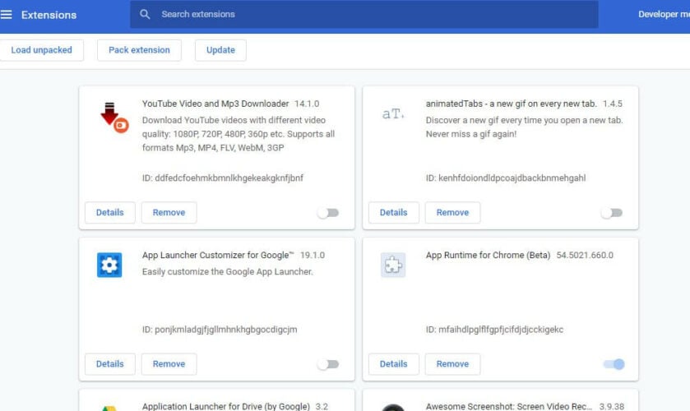Disable App Runtime for Chrome toggle

[x=614, y=364]
